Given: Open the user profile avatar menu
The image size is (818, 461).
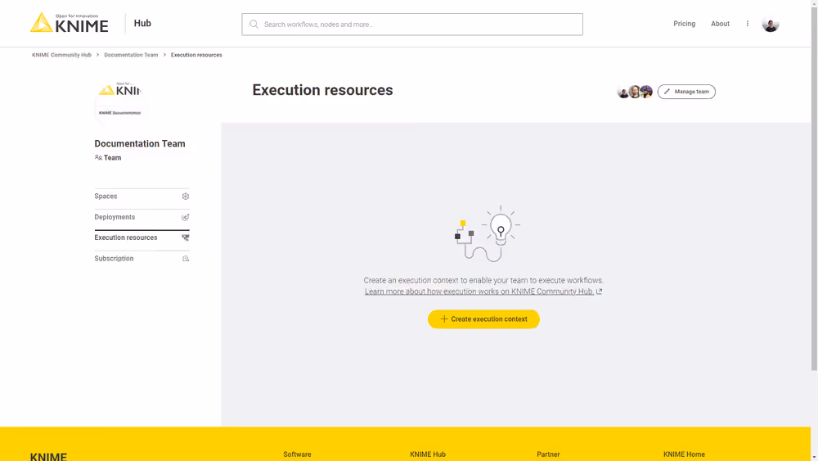Looking at the screenshot, I should coord(770,24).
